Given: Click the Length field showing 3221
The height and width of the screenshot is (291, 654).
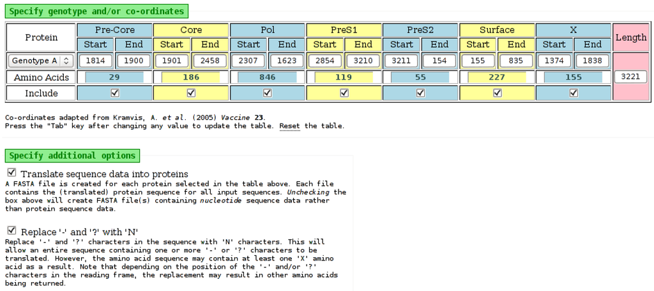Looking at the screenshot, I should [x=630, y=77].
